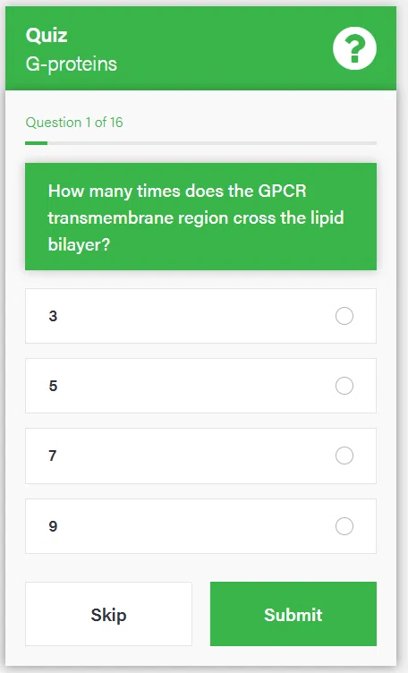Select the radio button for answer 5
Viewport: 408px width, 673px height.
(x=344, y=386)
